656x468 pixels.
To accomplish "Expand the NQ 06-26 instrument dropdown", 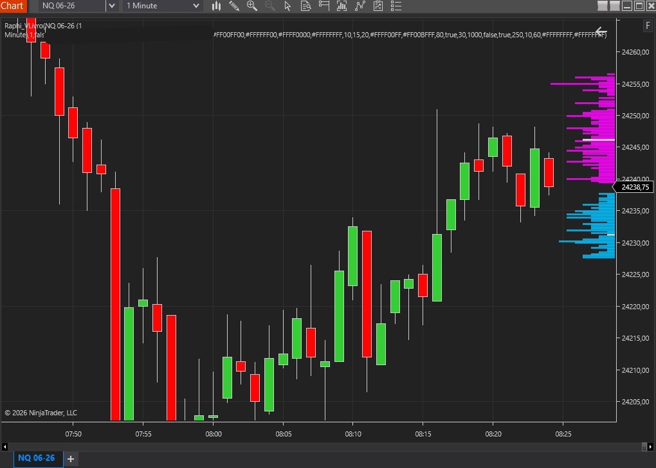I will [x=111, y=6].
